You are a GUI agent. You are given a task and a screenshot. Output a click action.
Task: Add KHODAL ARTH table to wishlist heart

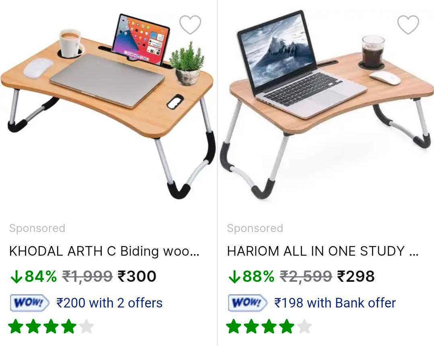pyautogui.click(x=190, y=25)
